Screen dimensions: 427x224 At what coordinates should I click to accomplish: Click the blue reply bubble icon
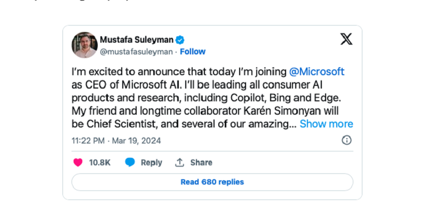click(130, 162)
